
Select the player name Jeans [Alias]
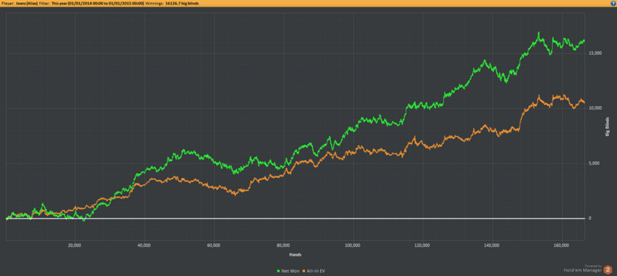[x=27, y=3]
